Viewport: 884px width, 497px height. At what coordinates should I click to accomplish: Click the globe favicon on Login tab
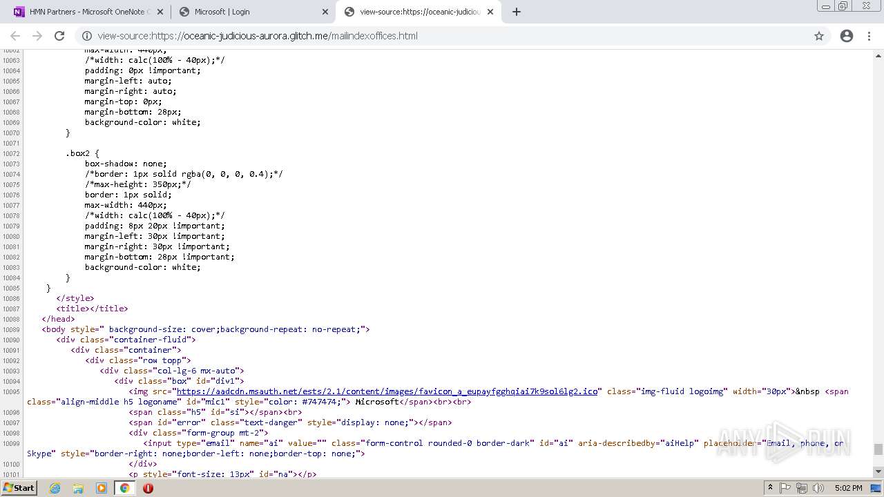point(184,12)
